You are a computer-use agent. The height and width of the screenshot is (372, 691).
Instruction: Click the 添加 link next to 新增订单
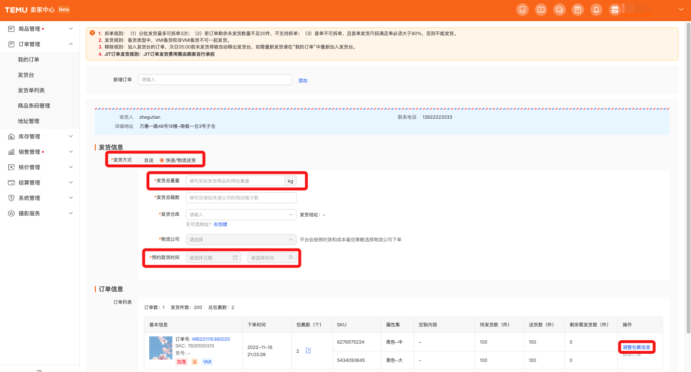click(302, 80)
